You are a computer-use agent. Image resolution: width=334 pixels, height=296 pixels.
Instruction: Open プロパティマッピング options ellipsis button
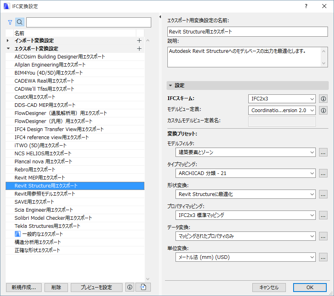(323, 215)
